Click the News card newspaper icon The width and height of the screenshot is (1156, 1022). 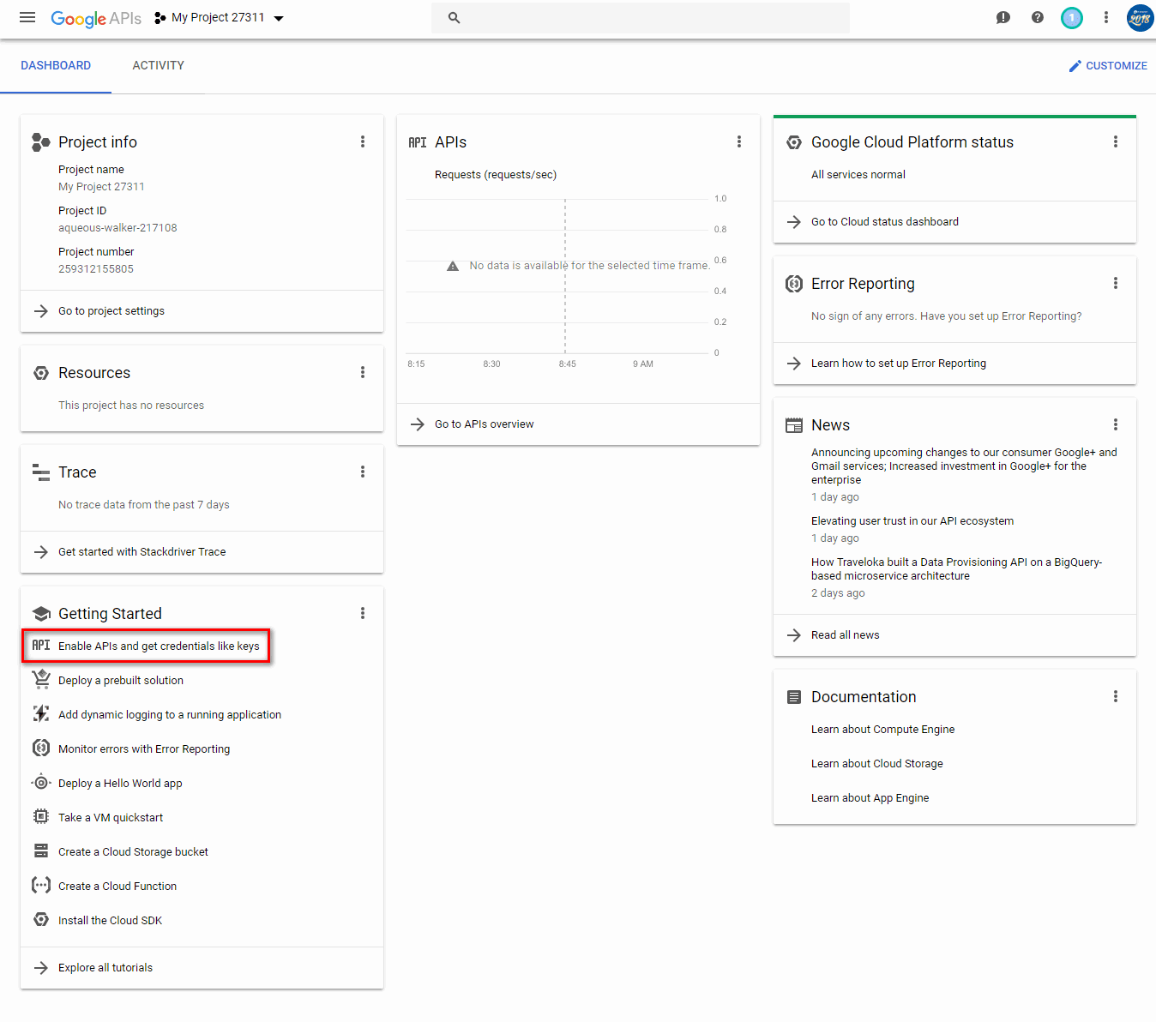[x=794, y=424]
